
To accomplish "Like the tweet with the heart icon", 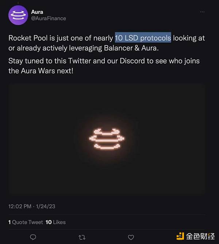I will pyautogui.click(x=131, y=237).
